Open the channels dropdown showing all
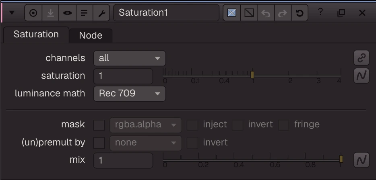The height and width of the screenshot is (180, 376). (x=130, y=58)
